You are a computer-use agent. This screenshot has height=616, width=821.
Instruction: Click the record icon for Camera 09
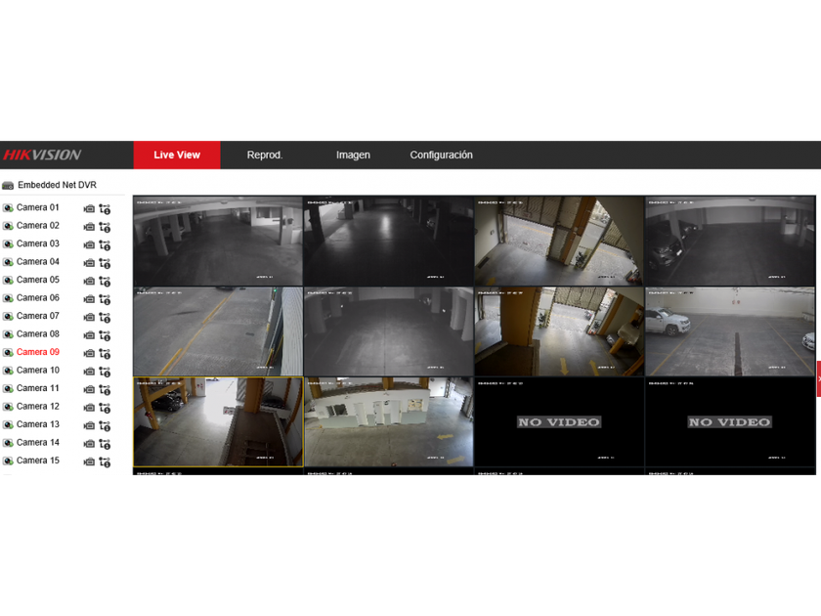89,353
